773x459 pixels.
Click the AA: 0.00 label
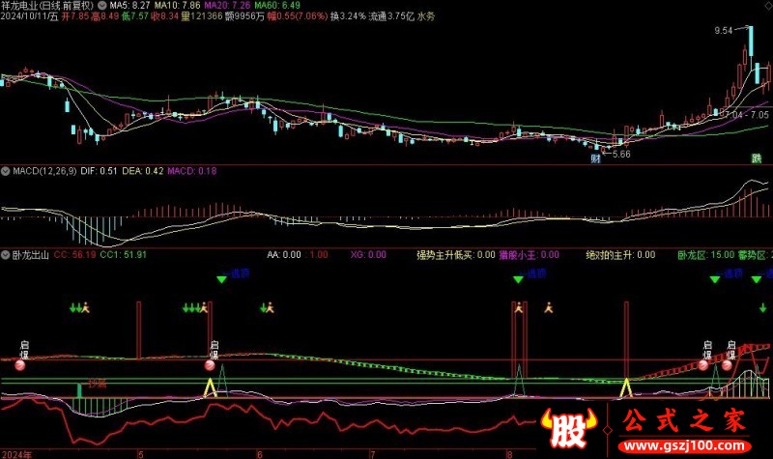[284, 255]
